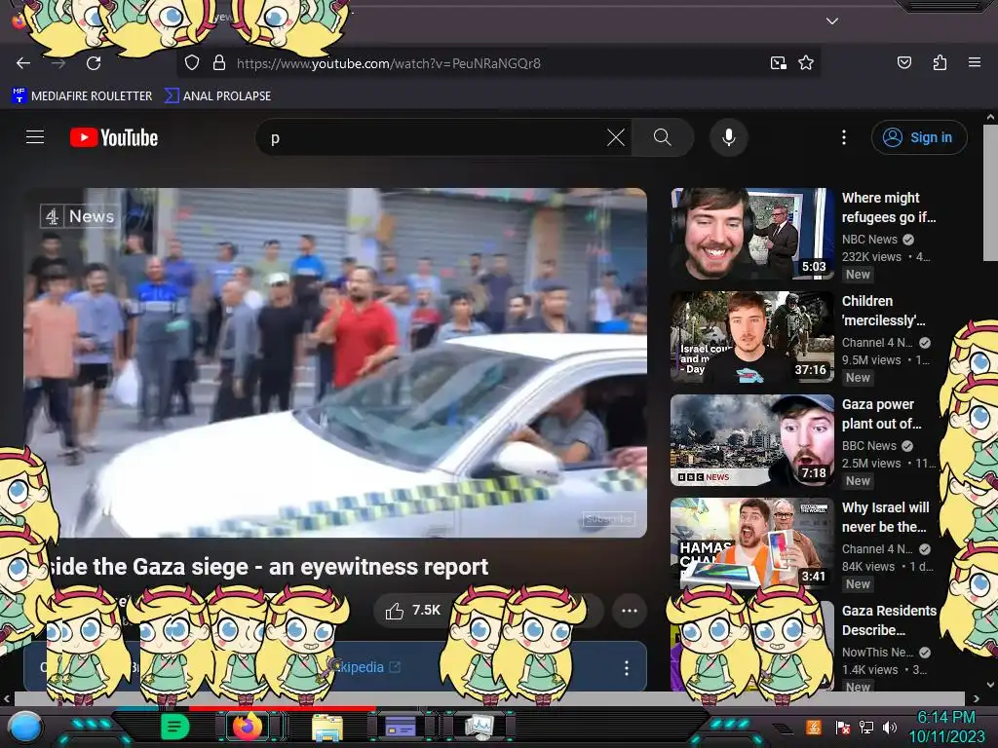The image size is (998, 748).
Task: Expand the list-all-tabs chevron
Action: coord(832,21)
